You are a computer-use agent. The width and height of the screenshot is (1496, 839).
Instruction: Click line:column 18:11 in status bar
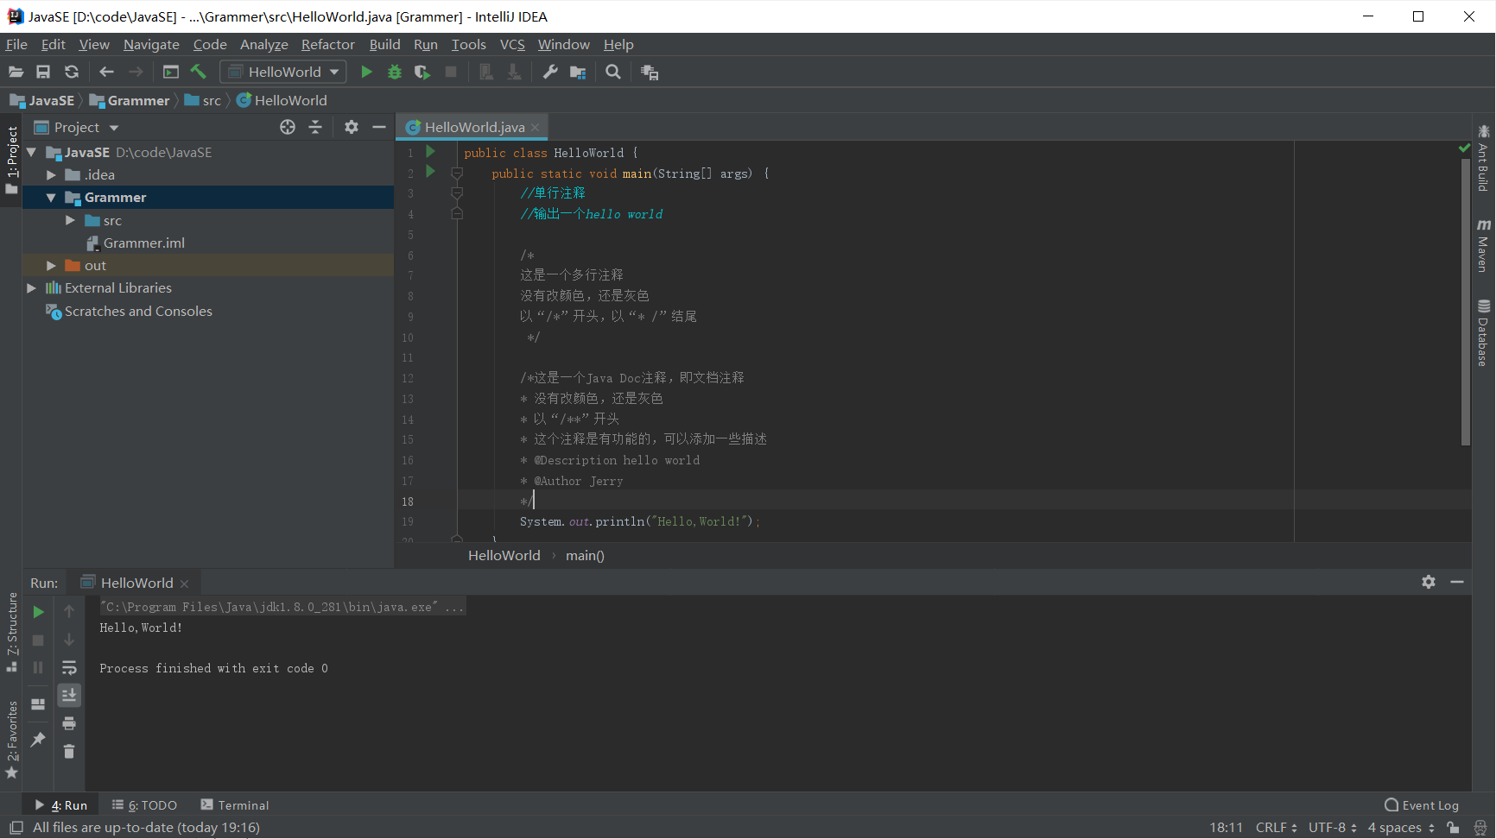(1226, 827)
